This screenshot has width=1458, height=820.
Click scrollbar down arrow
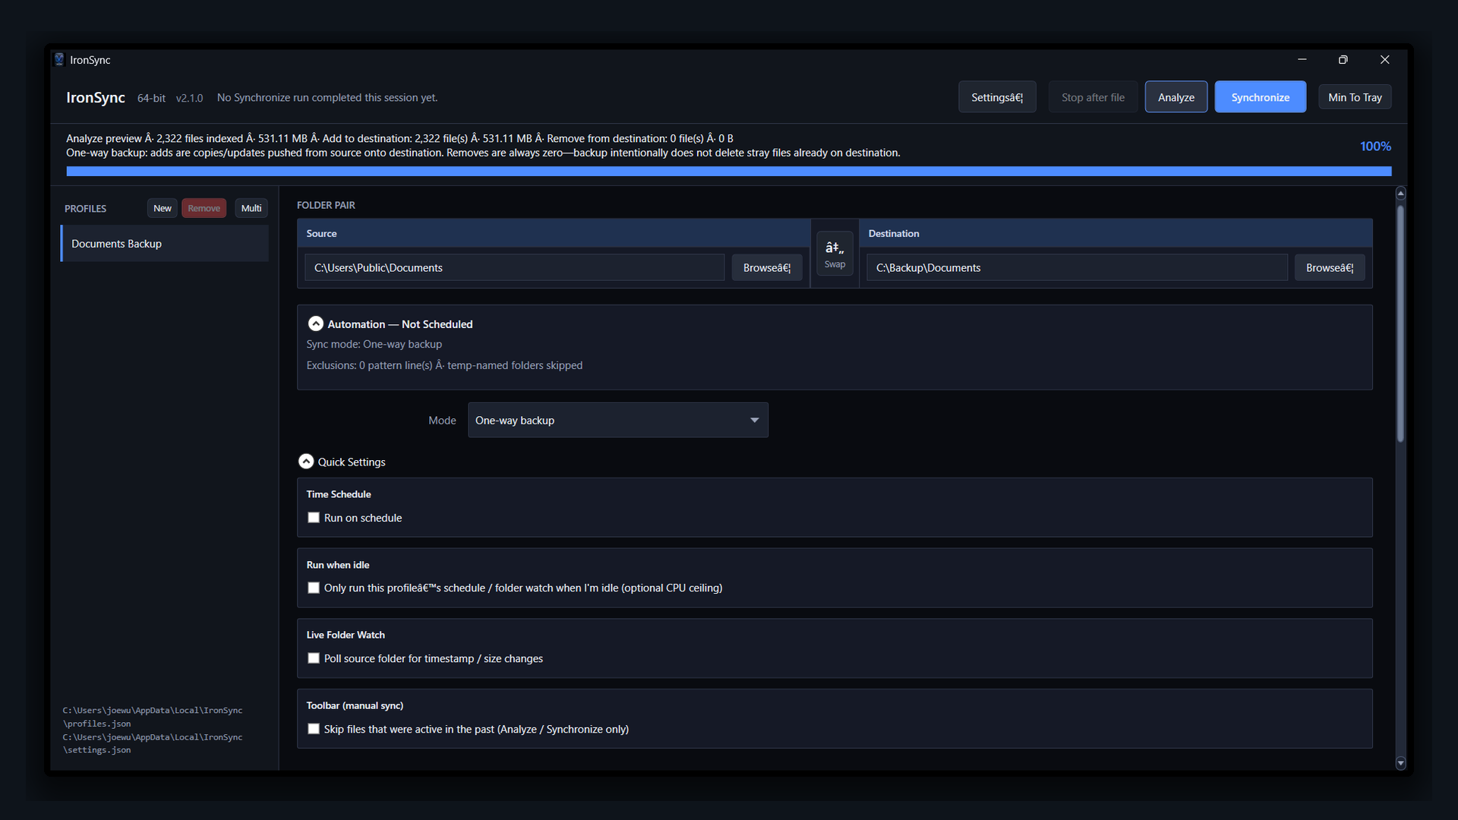1400,763
